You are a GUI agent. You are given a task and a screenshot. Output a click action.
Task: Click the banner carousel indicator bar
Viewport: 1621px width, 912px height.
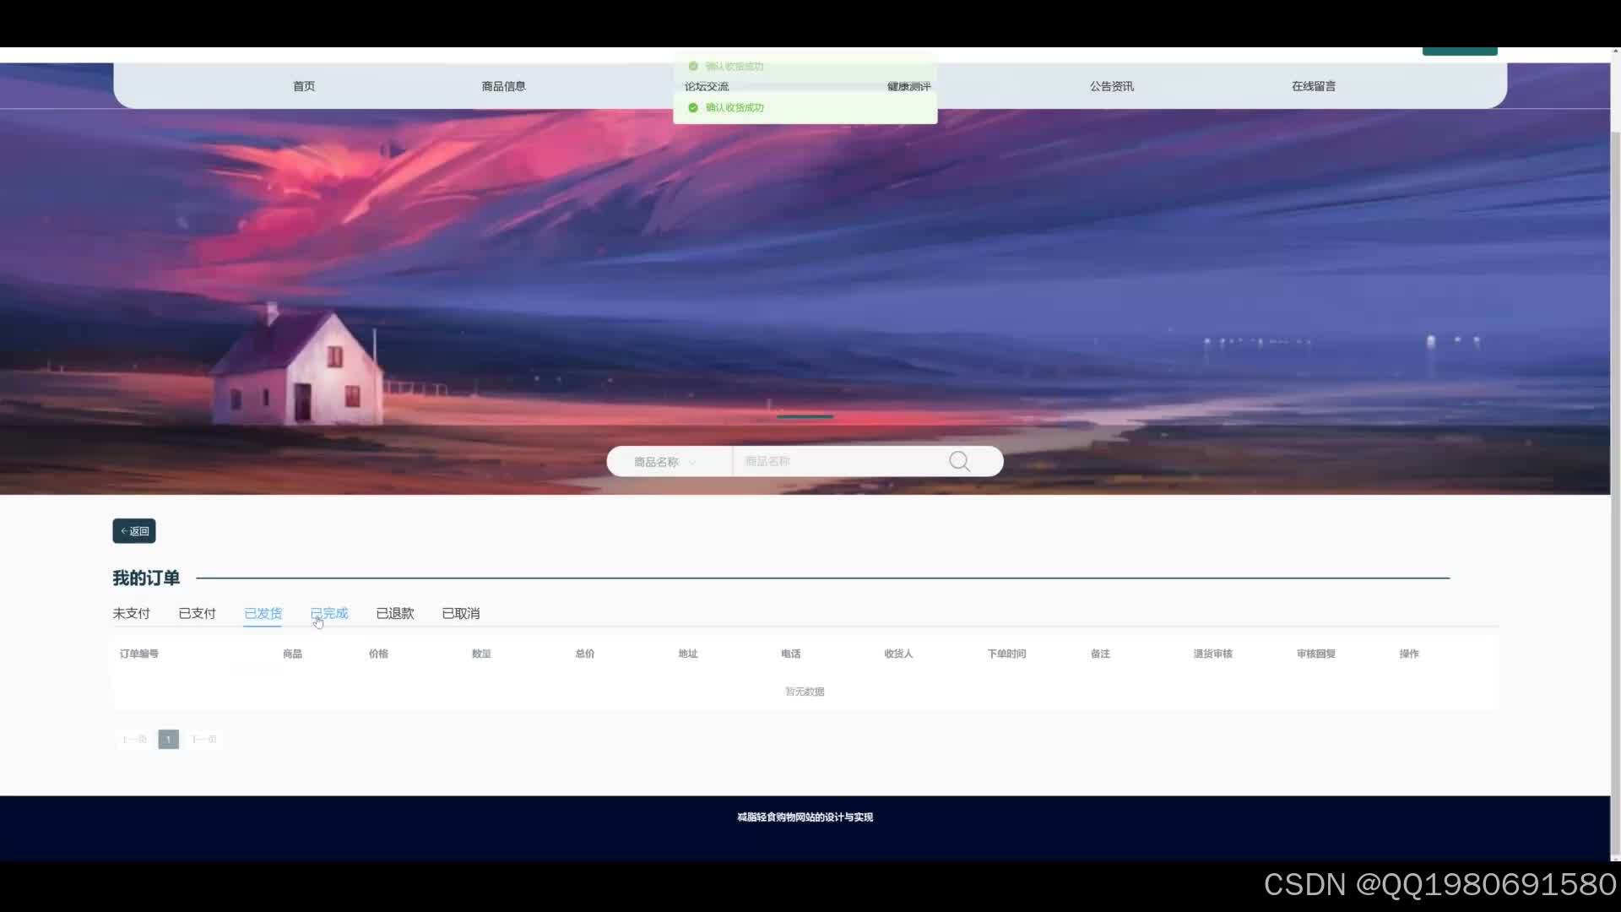[x=805, y=416]
